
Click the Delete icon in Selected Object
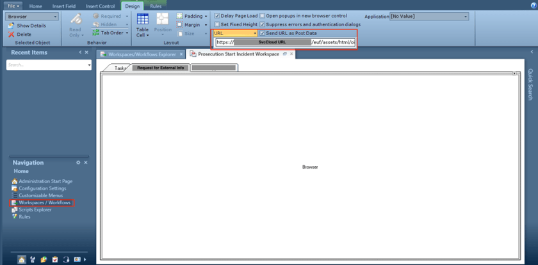pos(11,34)
